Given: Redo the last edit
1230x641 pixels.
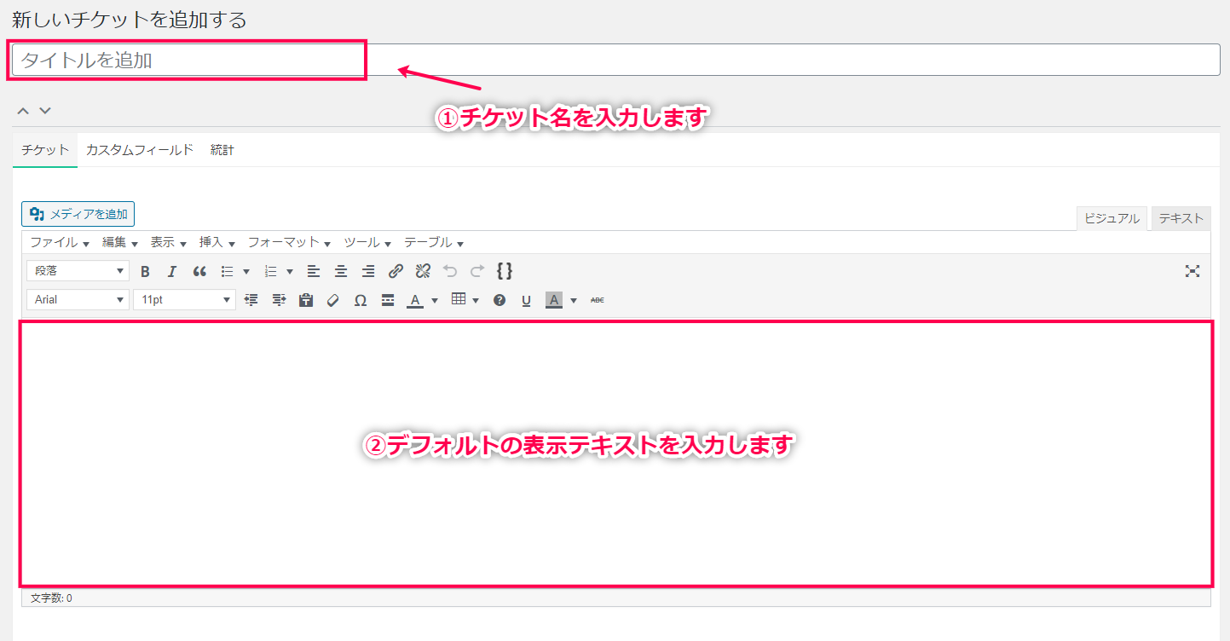Looking at the screenshot, I should pyautogui.click(x=477, y=271).
